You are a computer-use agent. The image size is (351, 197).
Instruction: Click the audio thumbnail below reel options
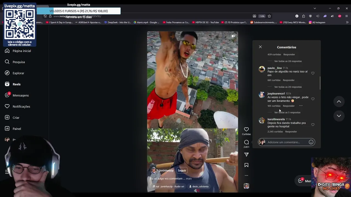tap(246, 186)
